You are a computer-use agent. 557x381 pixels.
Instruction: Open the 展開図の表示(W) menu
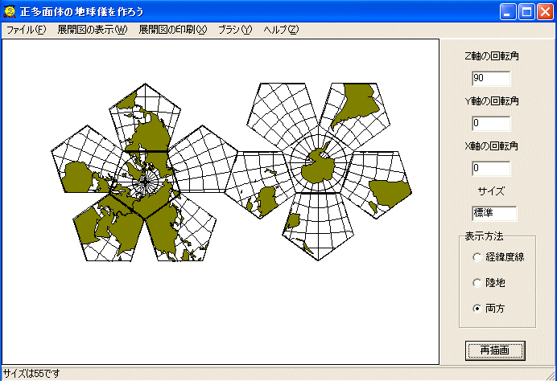(x=92, y=30)
